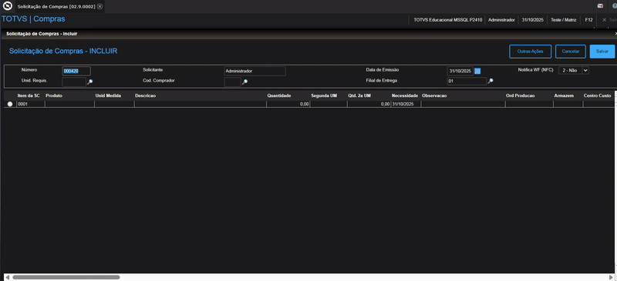Image resolution: width=617 pixels, height=281 pixels.
Task: Click the Outras Ações button
Action: tap(531, 52)
